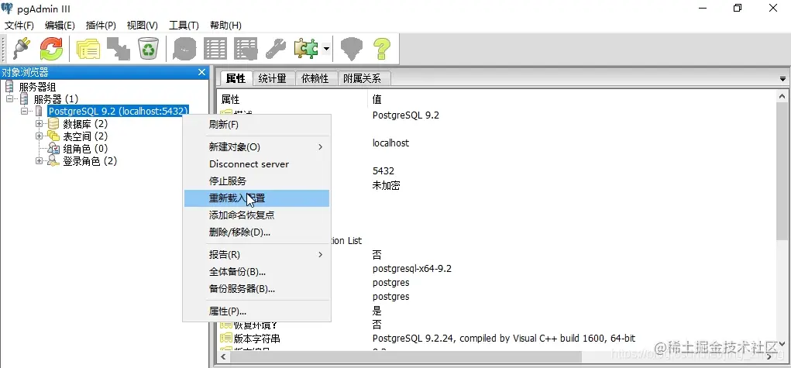Expand the 表空间 (2) node

(39, 136)
